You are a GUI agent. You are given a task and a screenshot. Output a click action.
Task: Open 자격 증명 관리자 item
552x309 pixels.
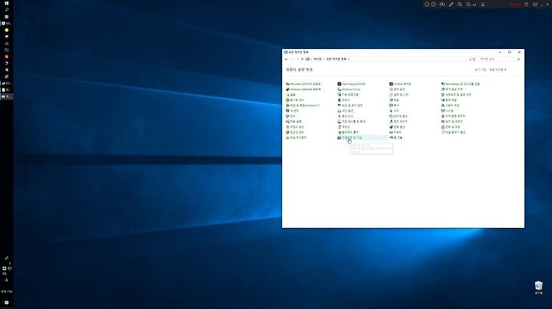453,116
